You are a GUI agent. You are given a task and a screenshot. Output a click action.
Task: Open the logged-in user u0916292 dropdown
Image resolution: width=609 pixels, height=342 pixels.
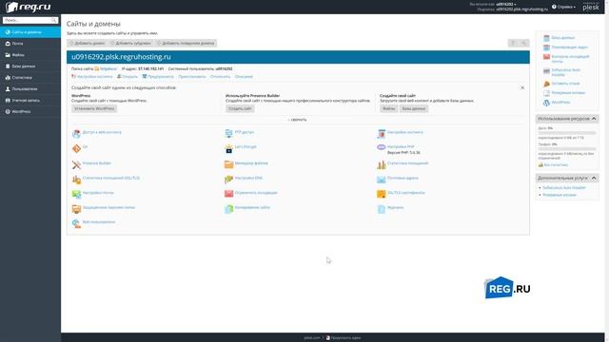tap(506, 4)
